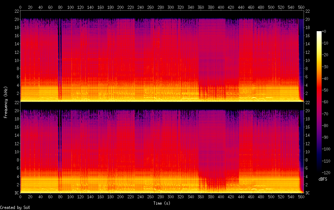Viewport: 334px width, 210px height.
Task: Click the purple quiet section in the lower channel
Action: point(212,142)
